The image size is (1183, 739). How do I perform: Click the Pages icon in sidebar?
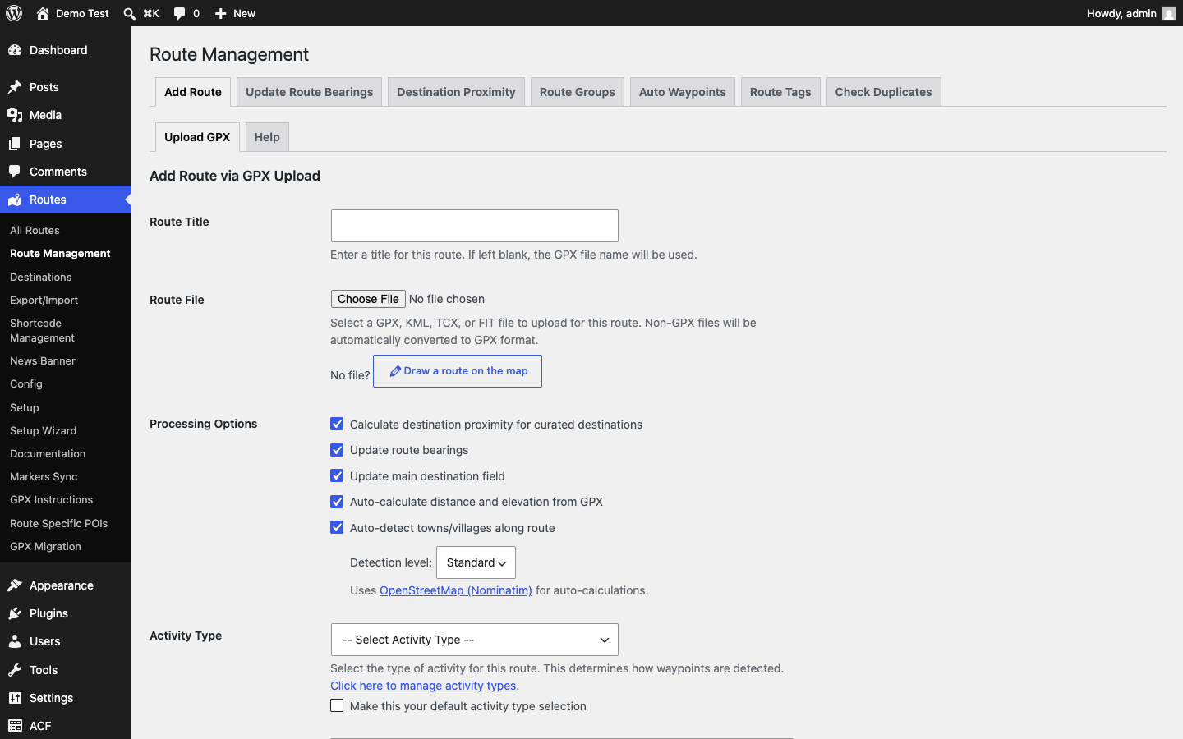click(15, 144)
